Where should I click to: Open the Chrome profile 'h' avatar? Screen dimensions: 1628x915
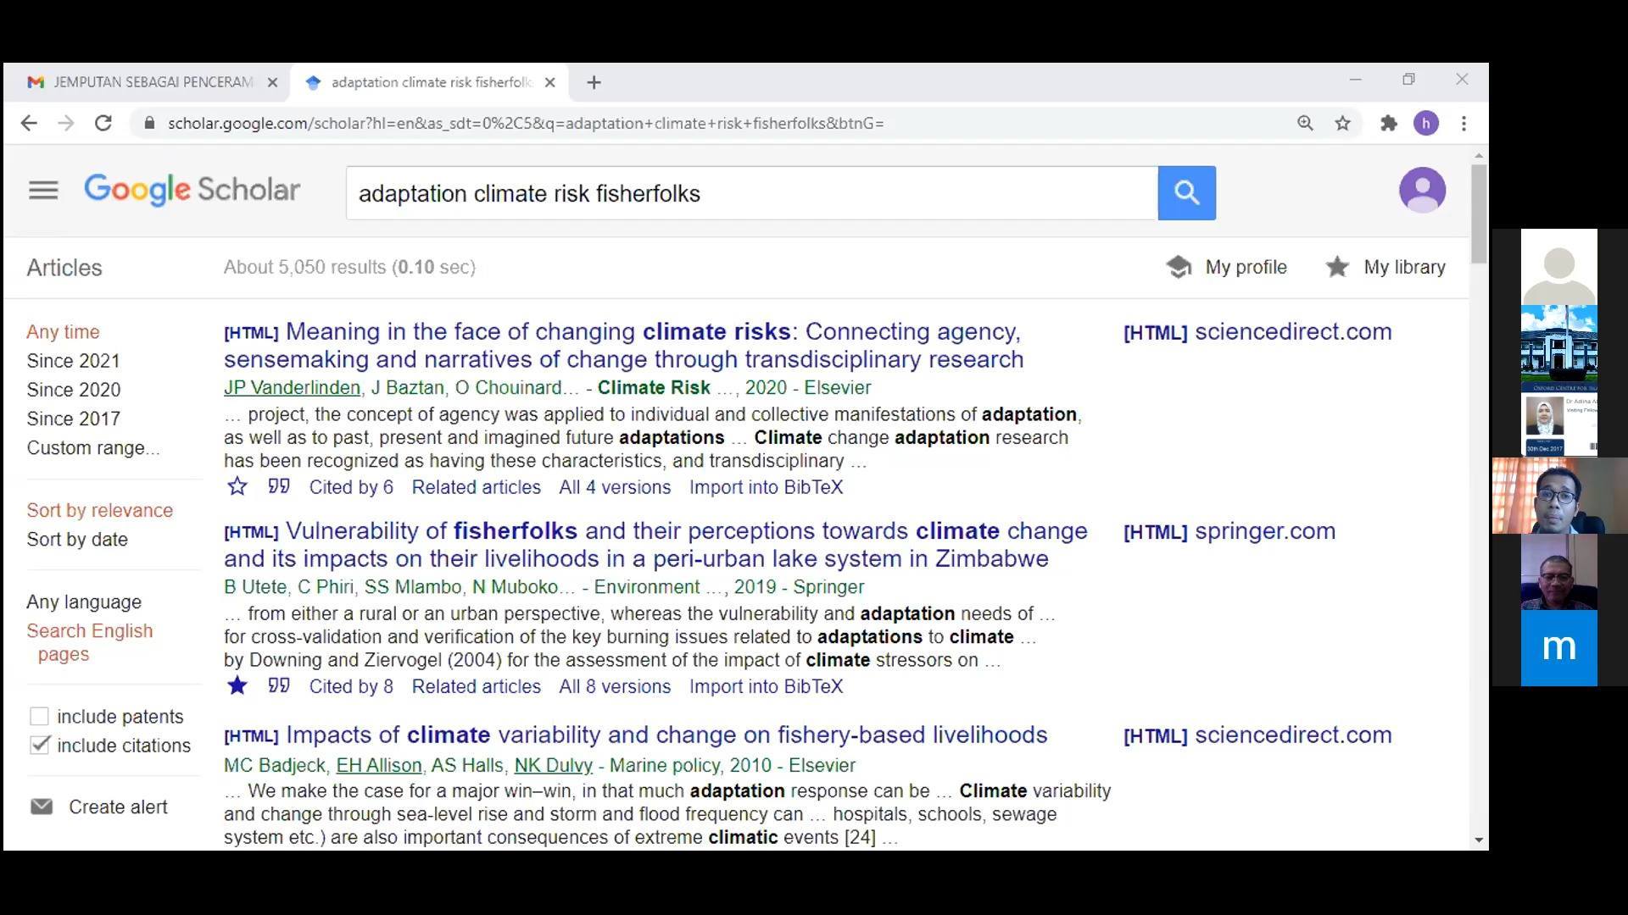click(1426, 124)
